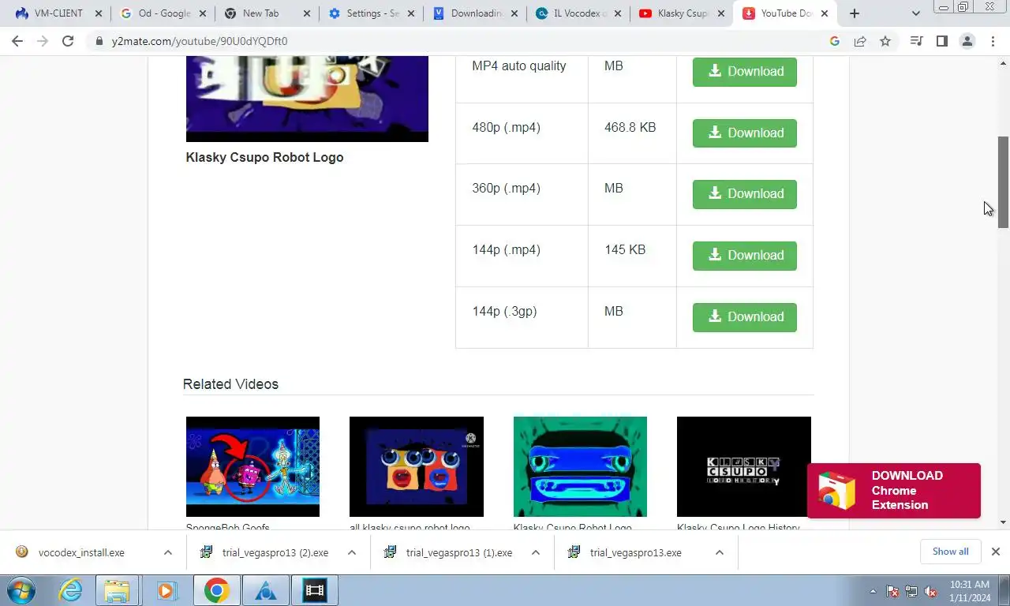
Task: Toggle Chrome side panel icon
Action: [x=941, y=41]
